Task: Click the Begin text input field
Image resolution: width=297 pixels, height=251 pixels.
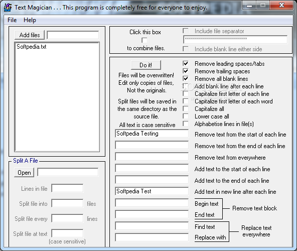Action: pos(152,203)
